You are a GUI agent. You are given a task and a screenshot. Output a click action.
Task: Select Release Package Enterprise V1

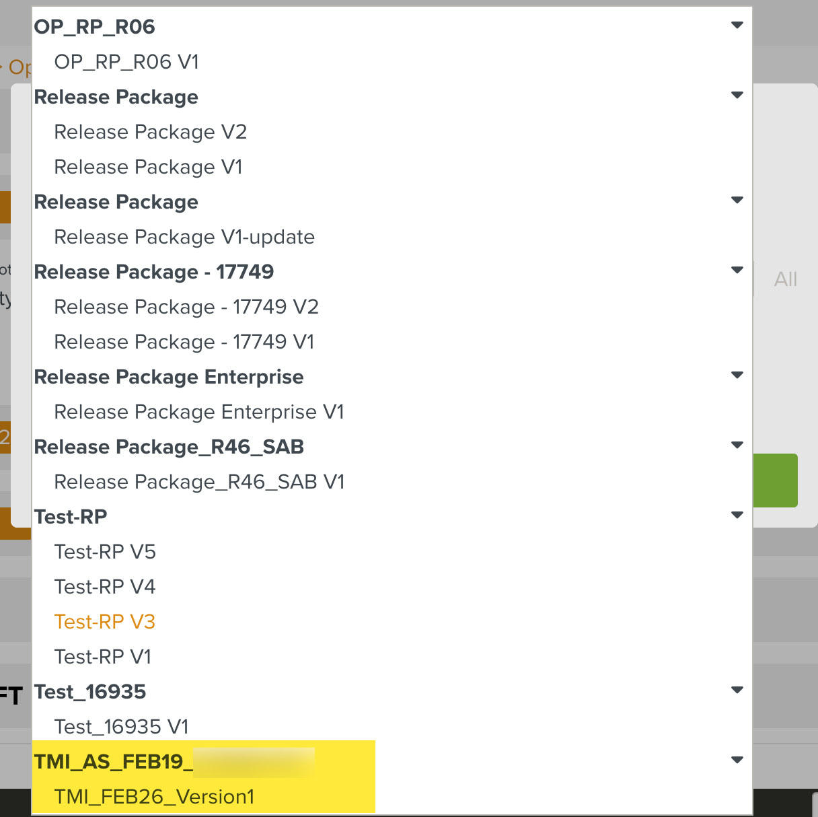click(x=198, y=411)
